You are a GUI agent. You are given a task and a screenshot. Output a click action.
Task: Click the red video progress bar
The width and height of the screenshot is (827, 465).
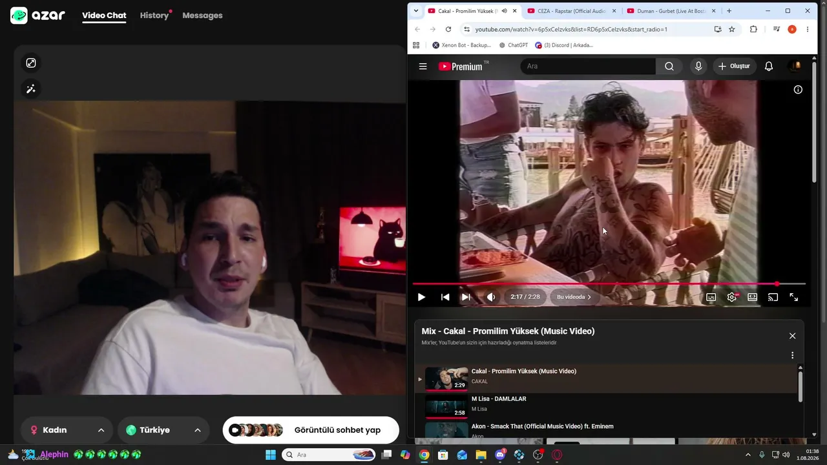(609, 284)
